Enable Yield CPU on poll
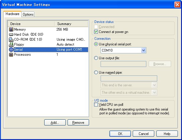The height and width of the screenshot is (140, 182). 96,104
